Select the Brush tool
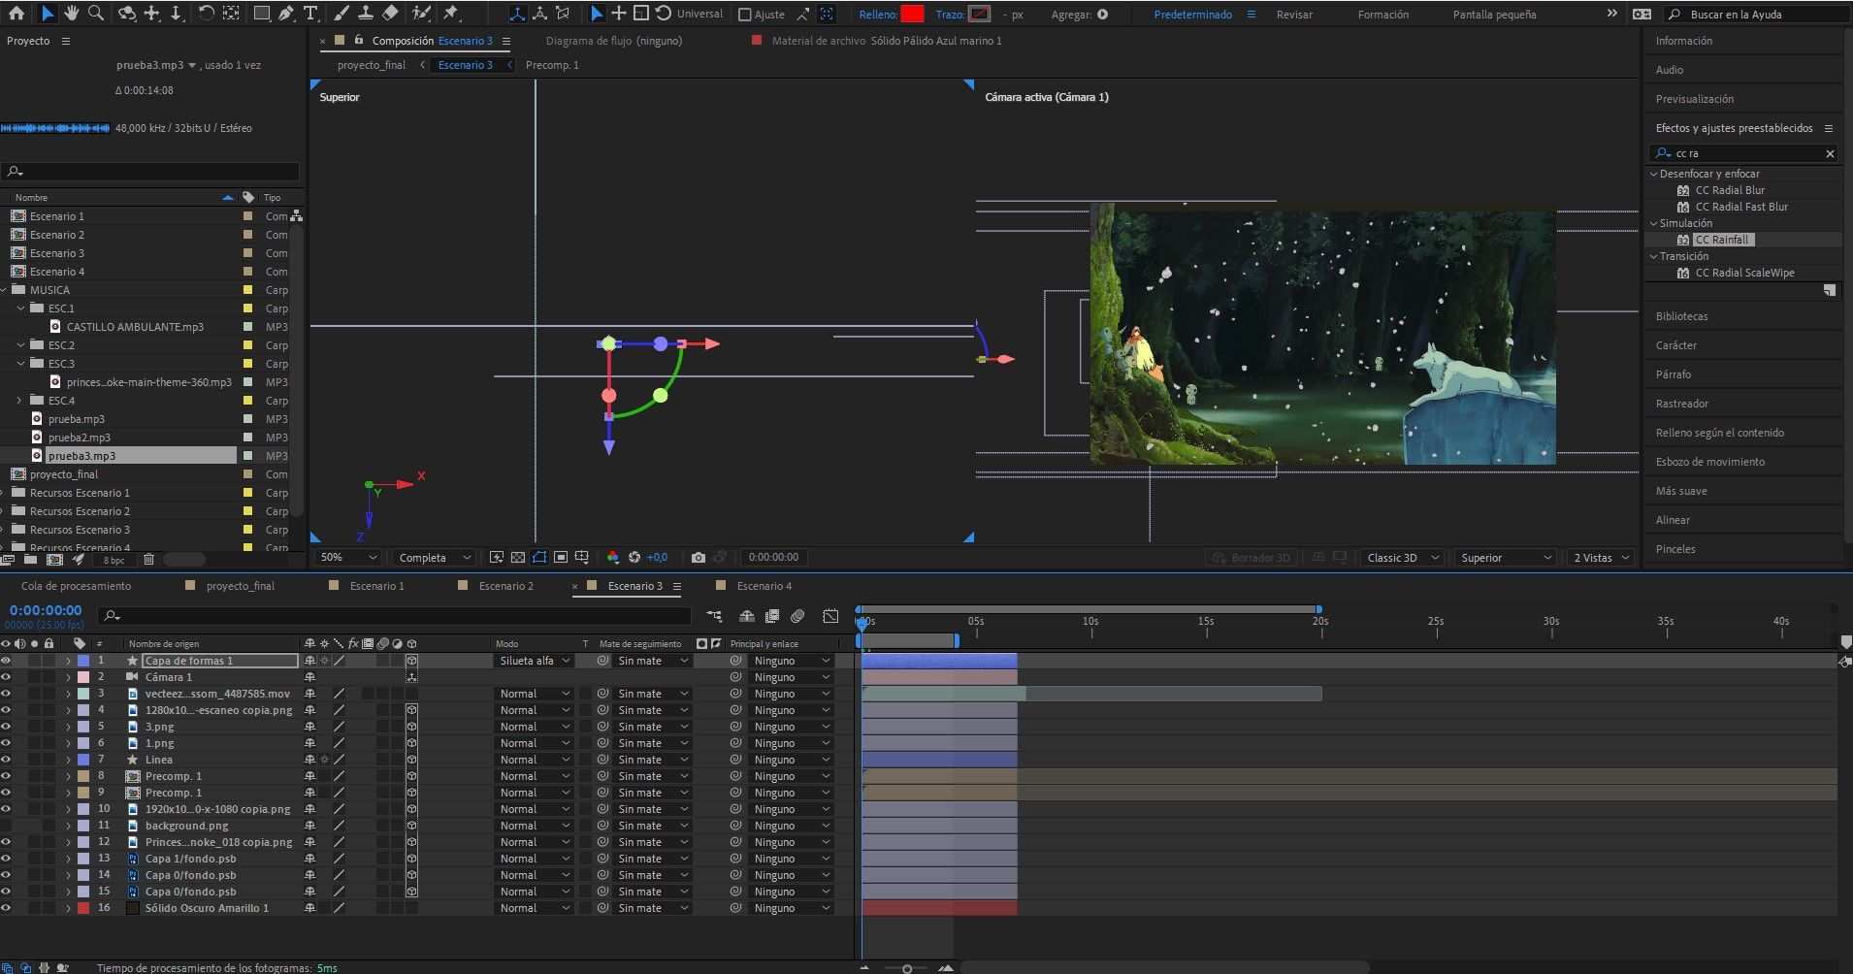The image size is (1853, 974). coord(341,14)
